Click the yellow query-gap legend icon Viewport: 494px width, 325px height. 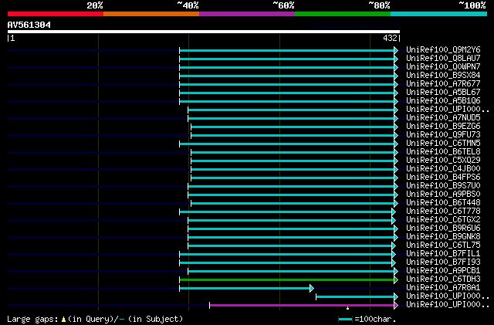(x=63, y=320)
